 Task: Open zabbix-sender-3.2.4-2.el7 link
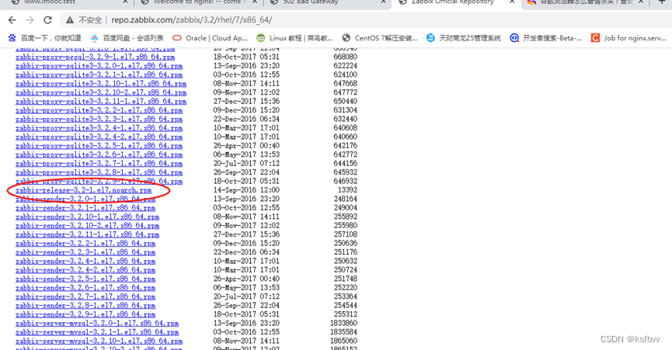85,270
